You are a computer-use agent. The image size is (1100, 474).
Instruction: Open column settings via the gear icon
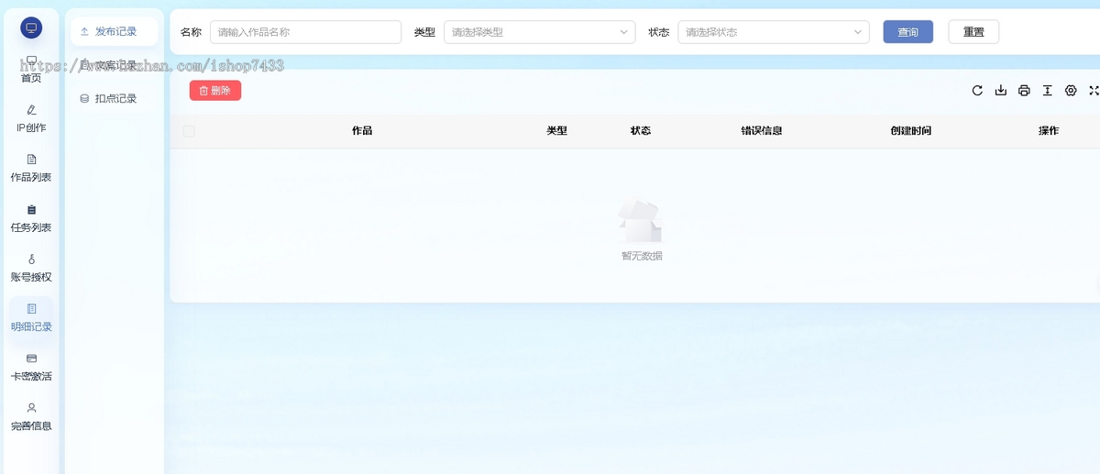click(x=1071, y=91)
